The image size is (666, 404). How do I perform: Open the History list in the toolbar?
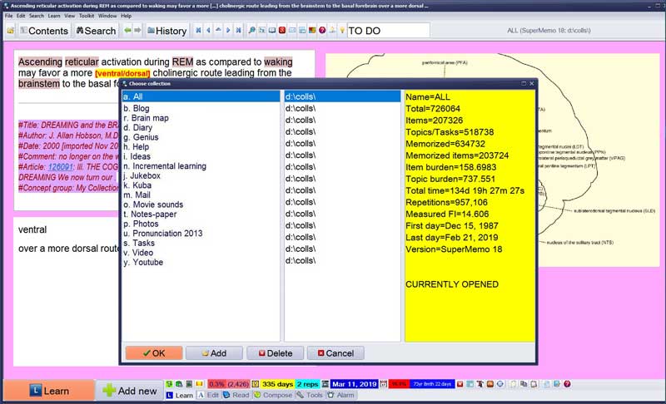(166, 31)
